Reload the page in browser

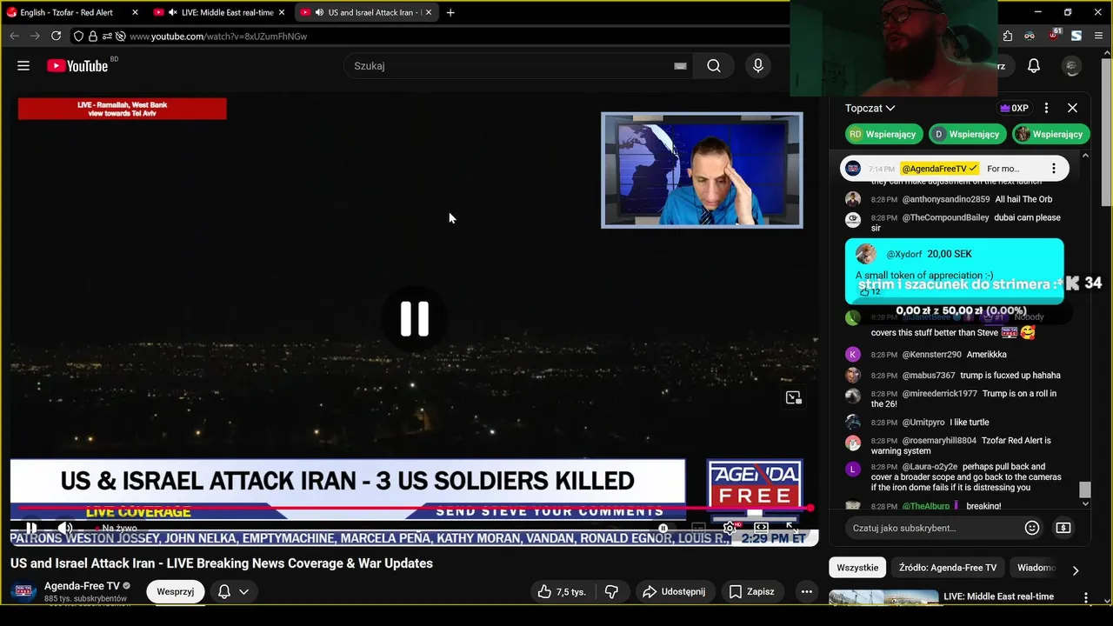coord(57,36)
